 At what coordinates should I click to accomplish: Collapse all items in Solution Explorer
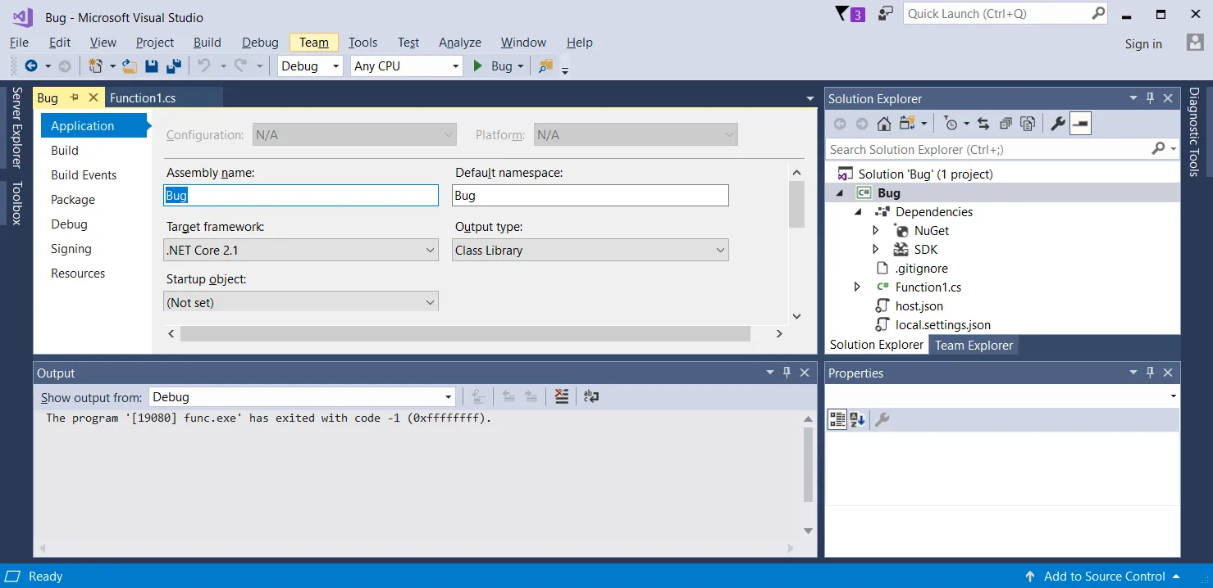pos(1006,124)
